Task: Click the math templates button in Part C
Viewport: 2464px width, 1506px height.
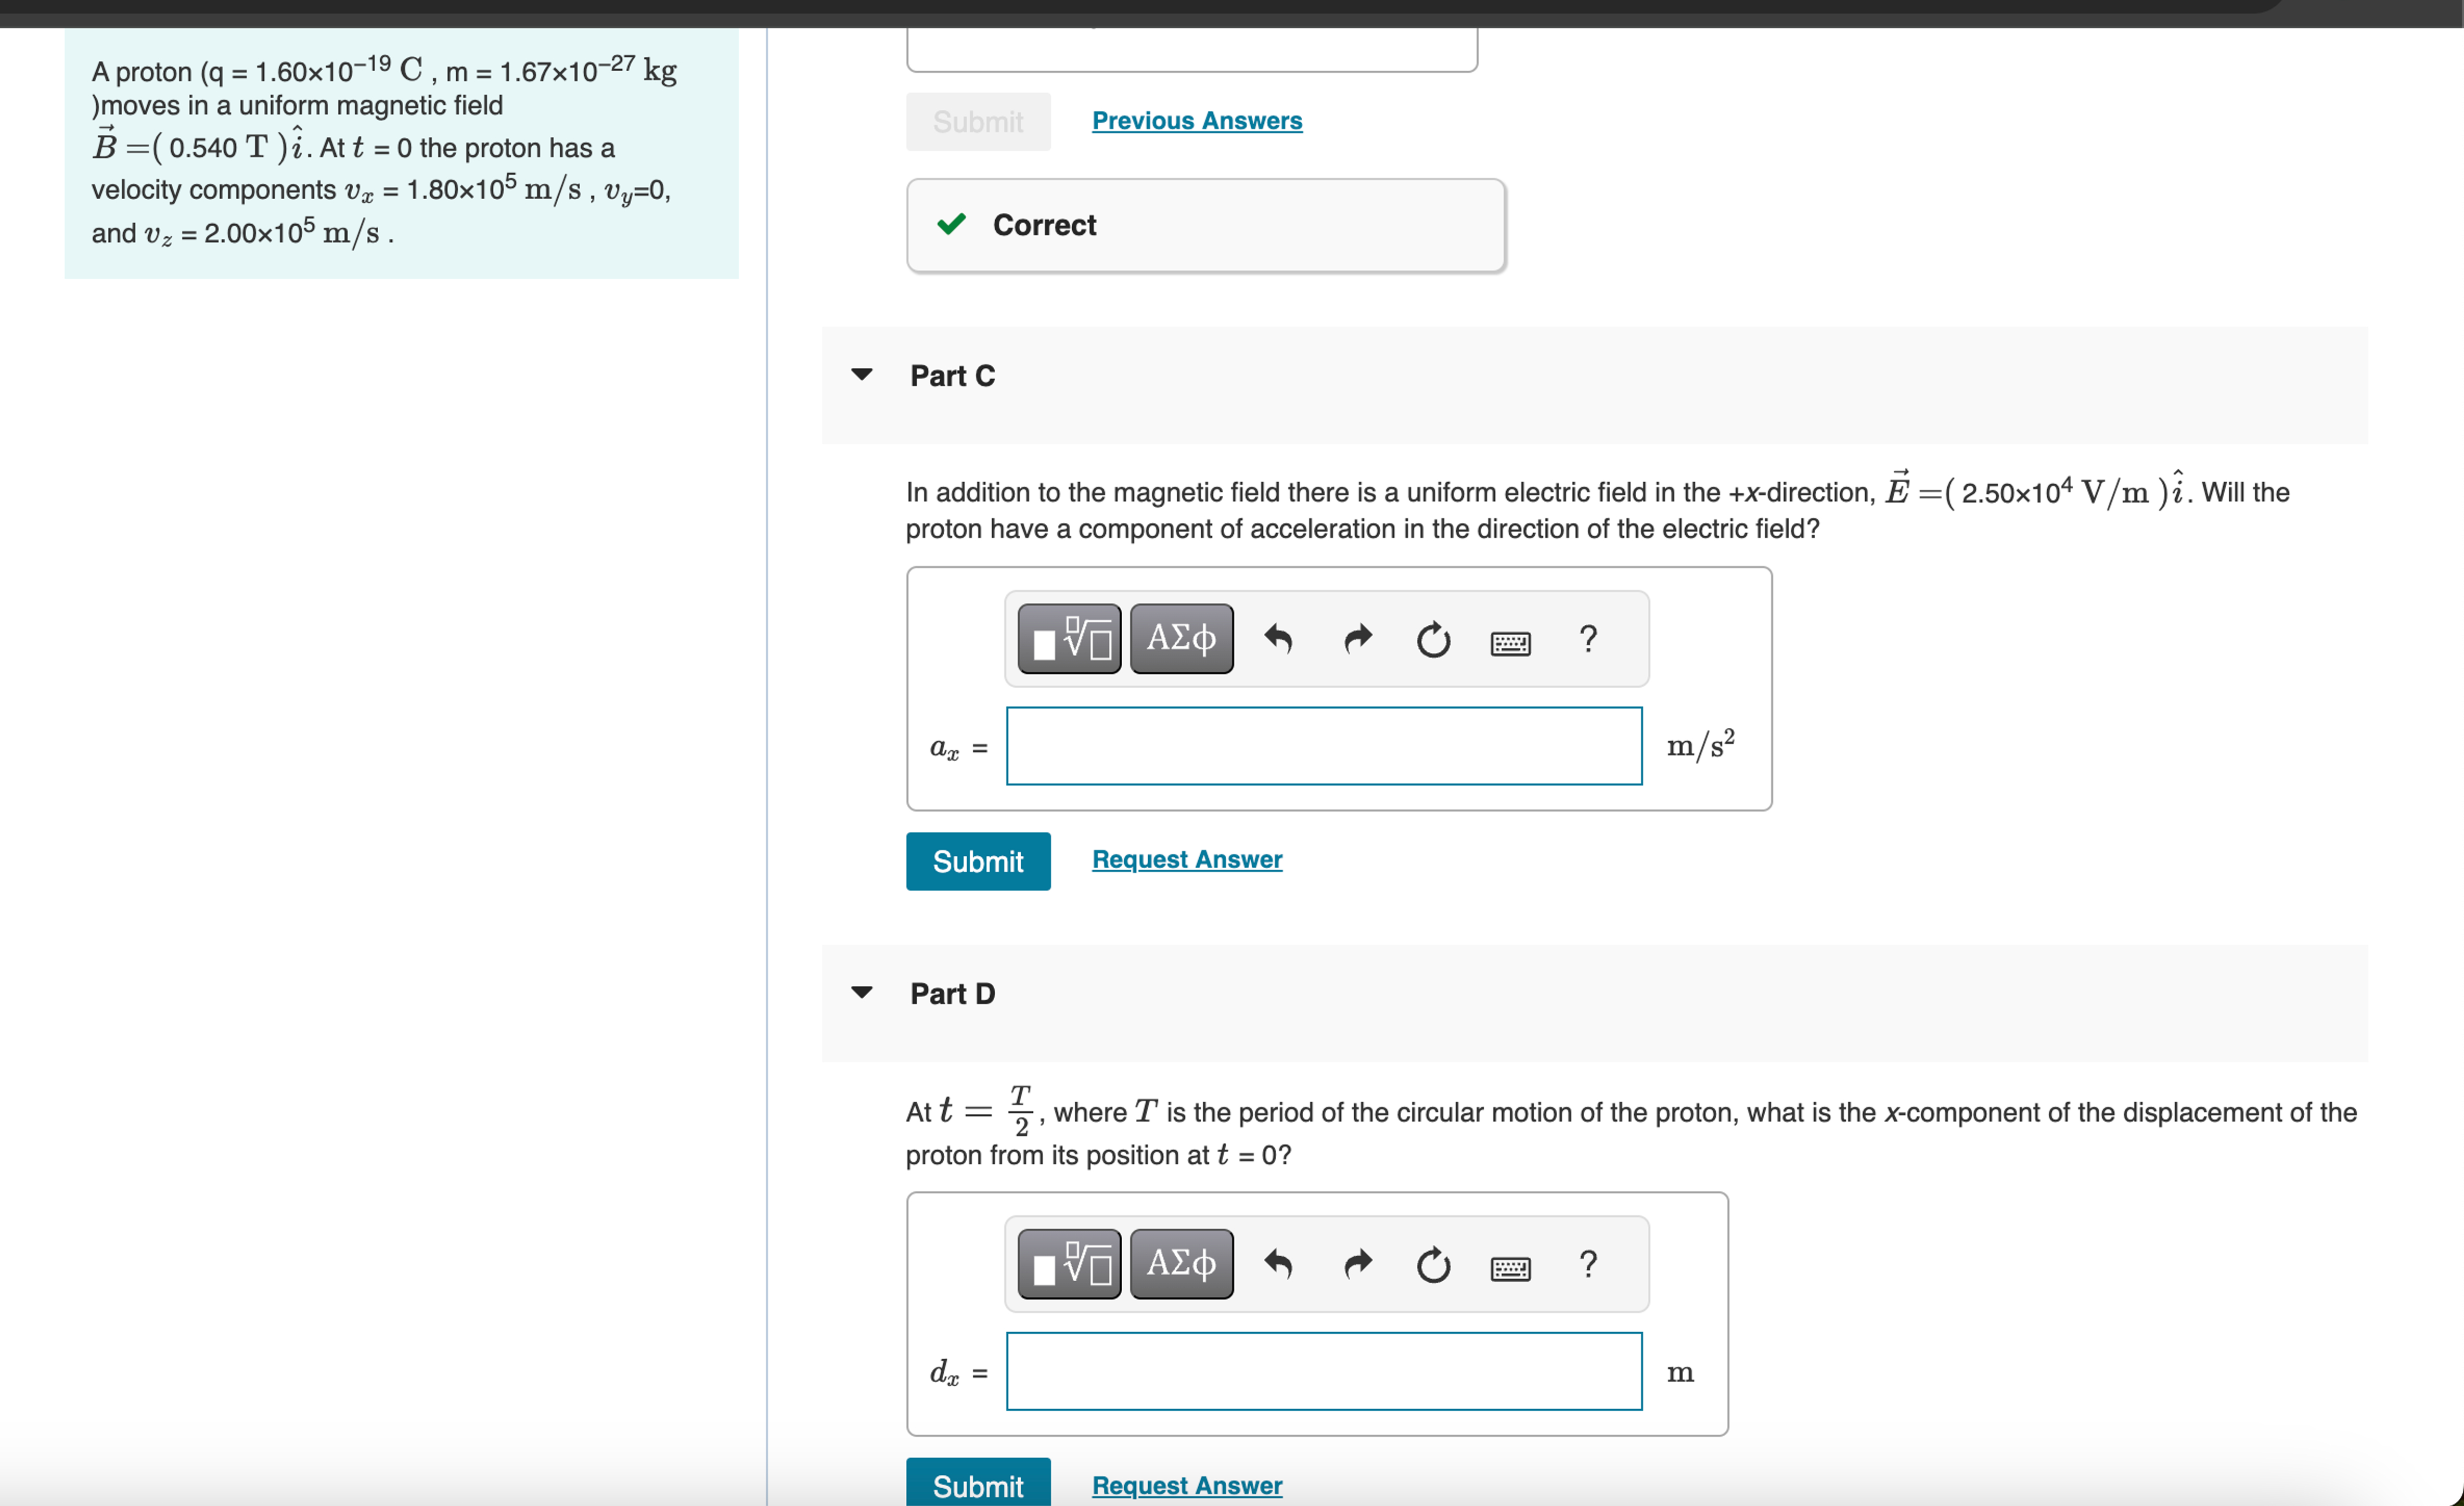Action: pos(1069,639)
